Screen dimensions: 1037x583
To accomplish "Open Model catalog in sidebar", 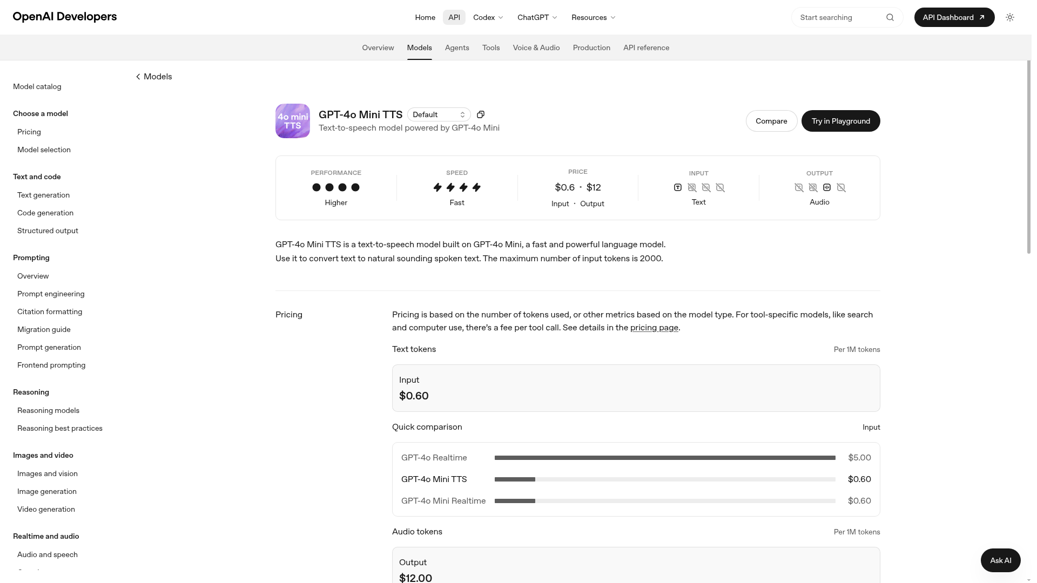I will [x=37, y=86].
